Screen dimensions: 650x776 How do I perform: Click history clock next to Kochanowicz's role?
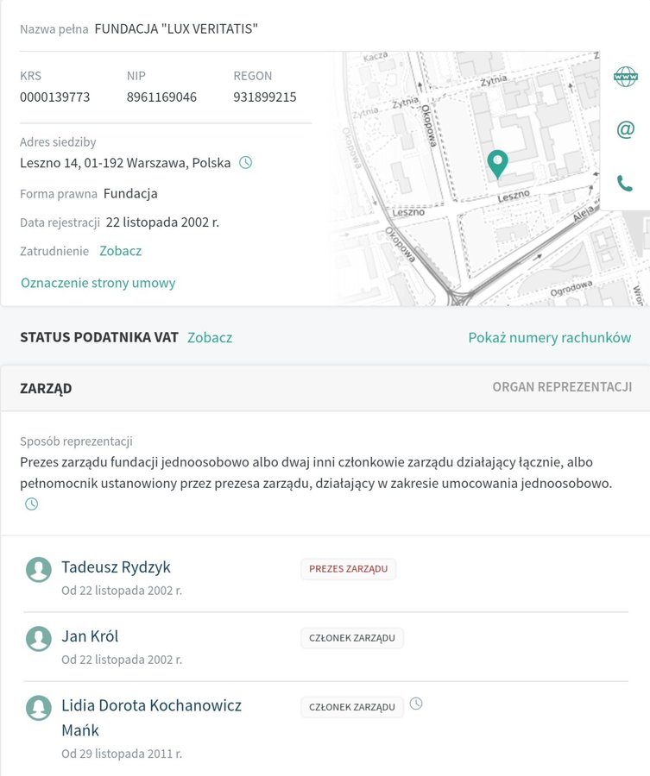click(x=416, y=704)
